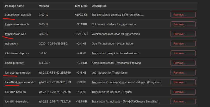Image resolution: width=210 pixels, height=107 pixels.
Task: Select the transmission-daemon package name
Action: (18, 15)
